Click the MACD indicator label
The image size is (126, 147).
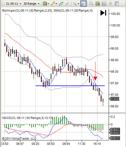tap(28, 118)
